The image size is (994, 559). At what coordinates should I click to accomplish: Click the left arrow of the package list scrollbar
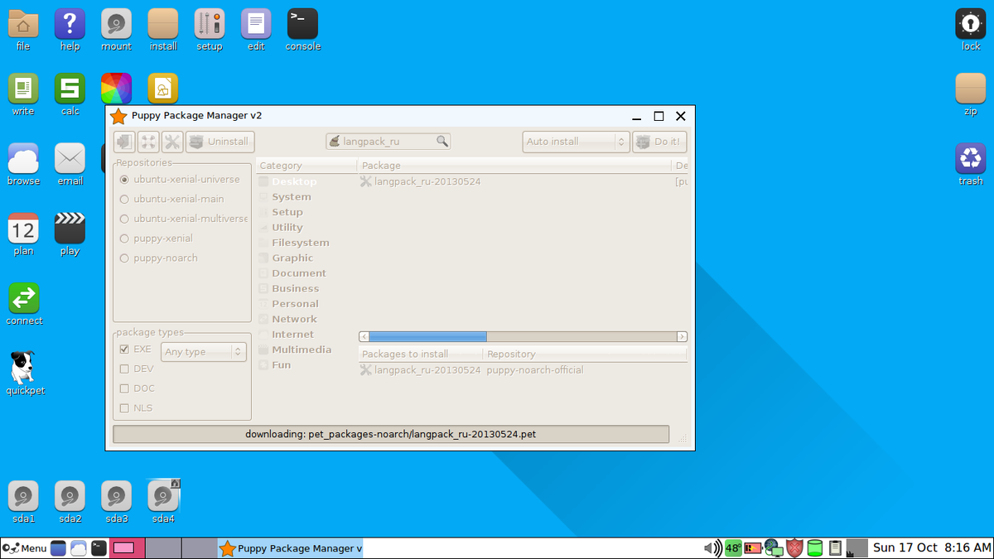click(364, 337)
